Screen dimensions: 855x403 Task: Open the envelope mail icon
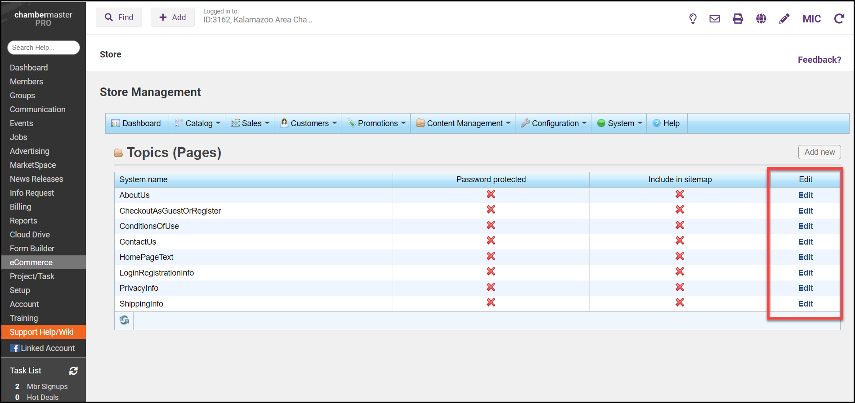[x=715, y=18]
